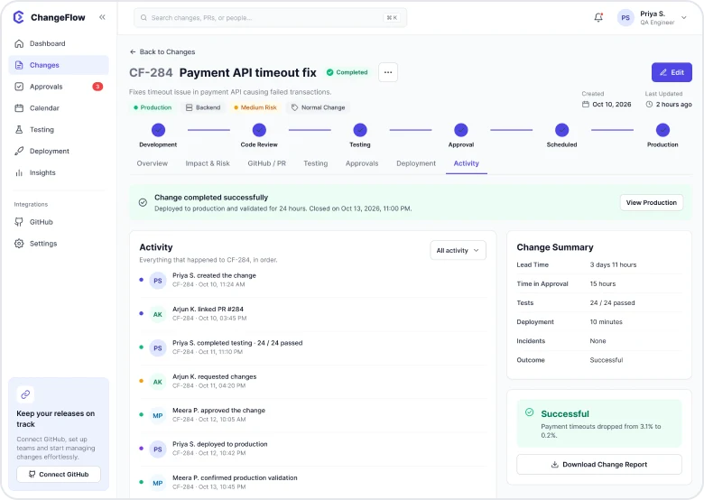Click AK avatar beside linked PR #284
This screenshot has height=500, width=704.
tap(158, 314)
